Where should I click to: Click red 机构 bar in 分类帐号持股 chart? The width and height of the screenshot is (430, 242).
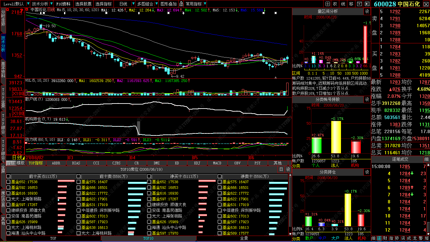356,147
